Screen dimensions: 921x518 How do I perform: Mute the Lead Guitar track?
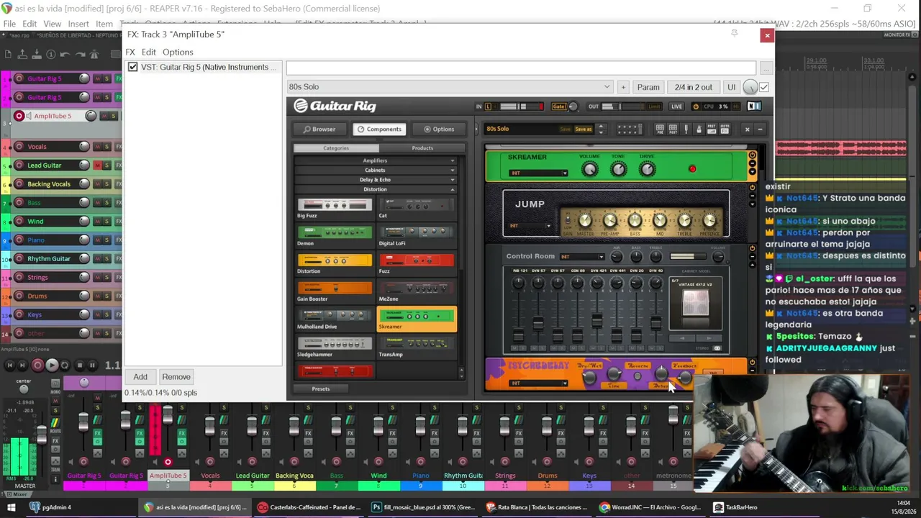point(97,165)
